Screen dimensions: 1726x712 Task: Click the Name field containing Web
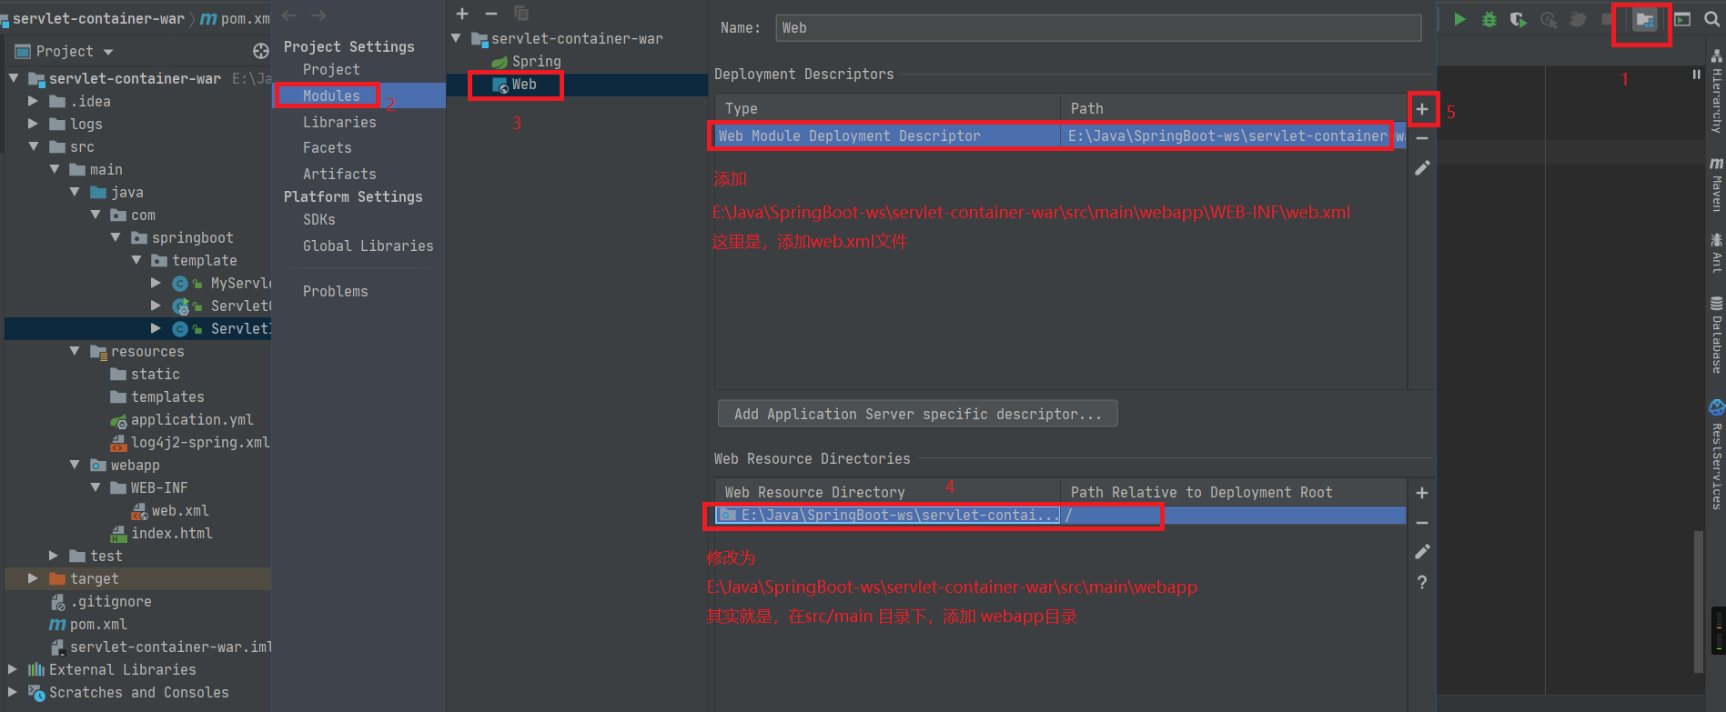(x=1098, y=28)
